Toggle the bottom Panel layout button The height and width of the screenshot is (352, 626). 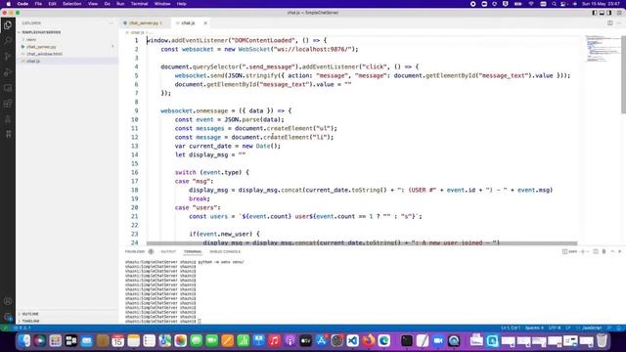pos(603,13)
